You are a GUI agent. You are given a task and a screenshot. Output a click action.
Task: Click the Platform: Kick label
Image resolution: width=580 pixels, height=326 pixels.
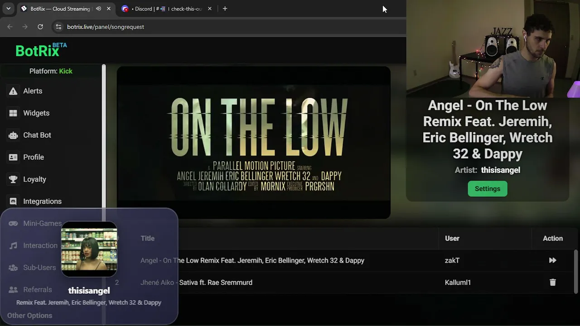pos(51,71)
